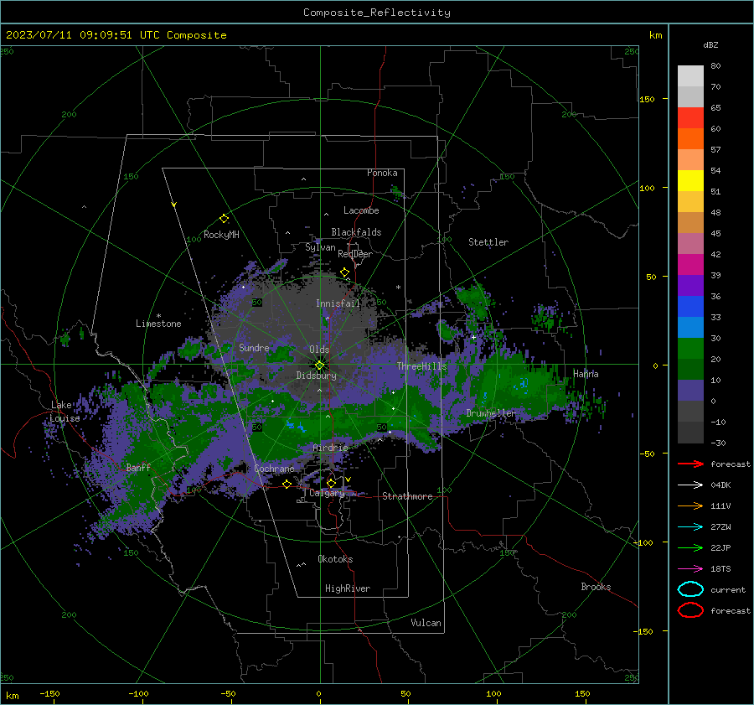The image size is (754, 705).
Task: Click the cyan 27ZW arrow icon
Action: point(690,527)
